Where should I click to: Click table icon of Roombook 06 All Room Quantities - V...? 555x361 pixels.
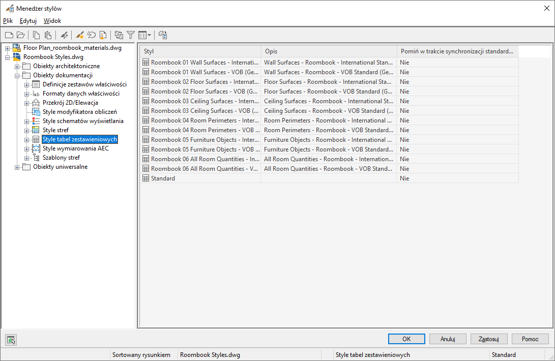145,169
